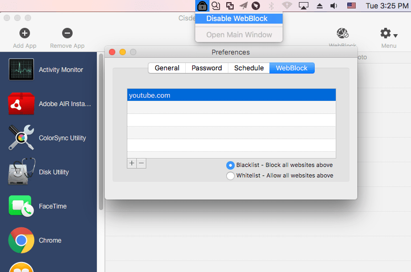Screen dimensions: 411x272
Task: Select Blacklist radio option
Action: pyautogui.click(x=230, y=165)
